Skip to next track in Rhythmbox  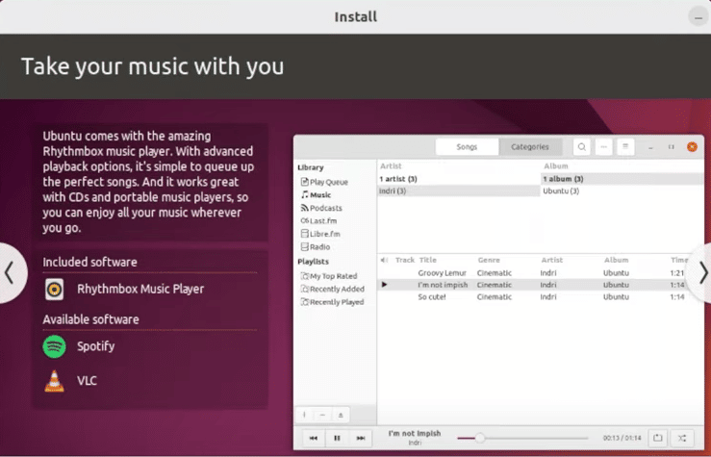361,438
